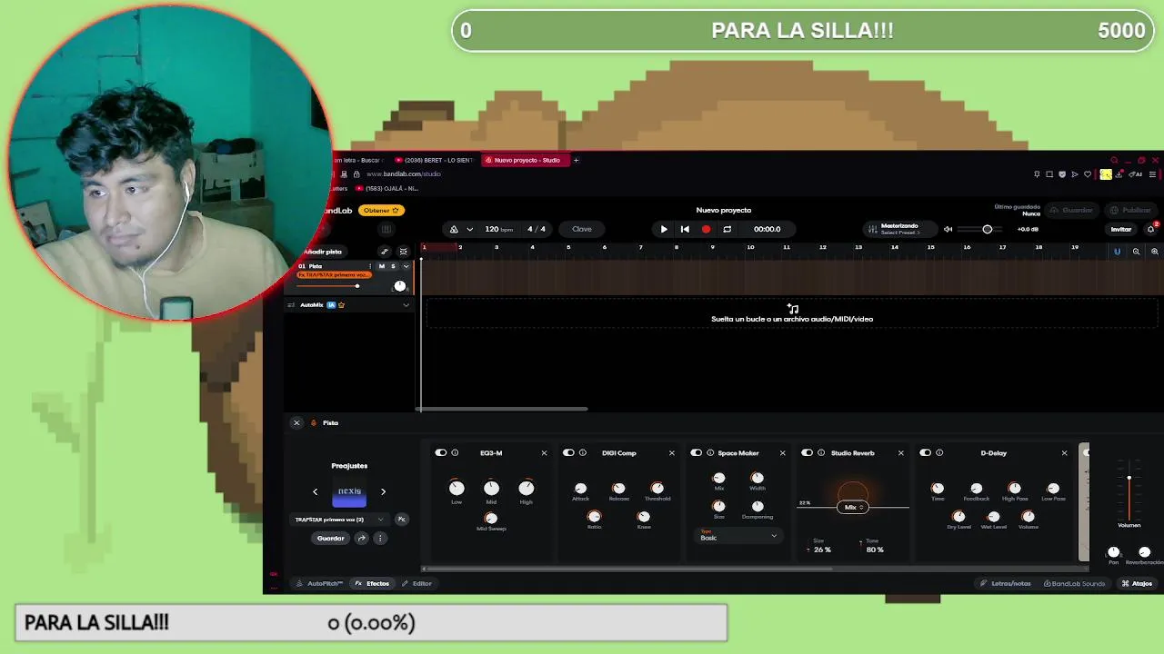Click the collapse tracks icon above track list
This screenshot has width=1164, height=654.
coord(403,252)
